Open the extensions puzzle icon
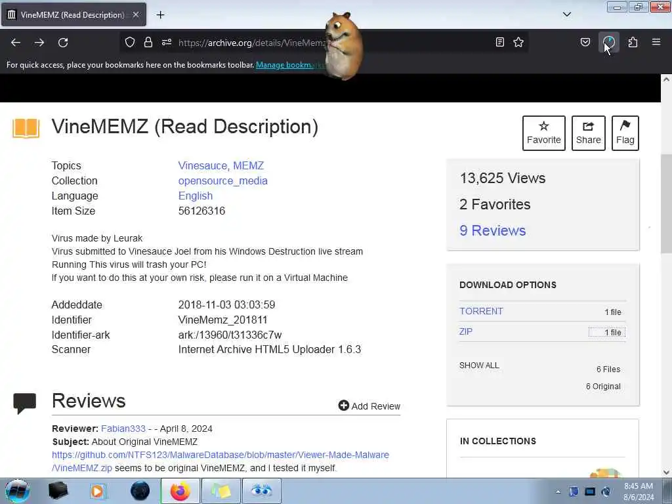Viewport: 672px width, 504px height. tap(633, 42)
